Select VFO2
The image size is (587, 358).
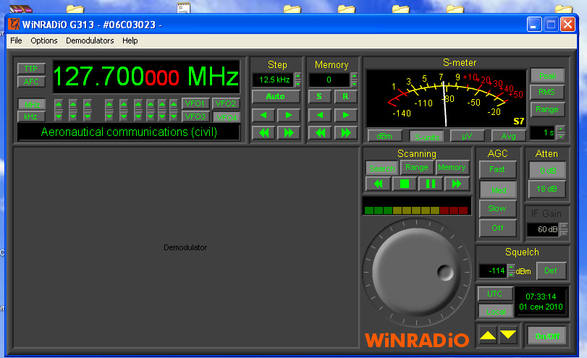tap(226, 103)
